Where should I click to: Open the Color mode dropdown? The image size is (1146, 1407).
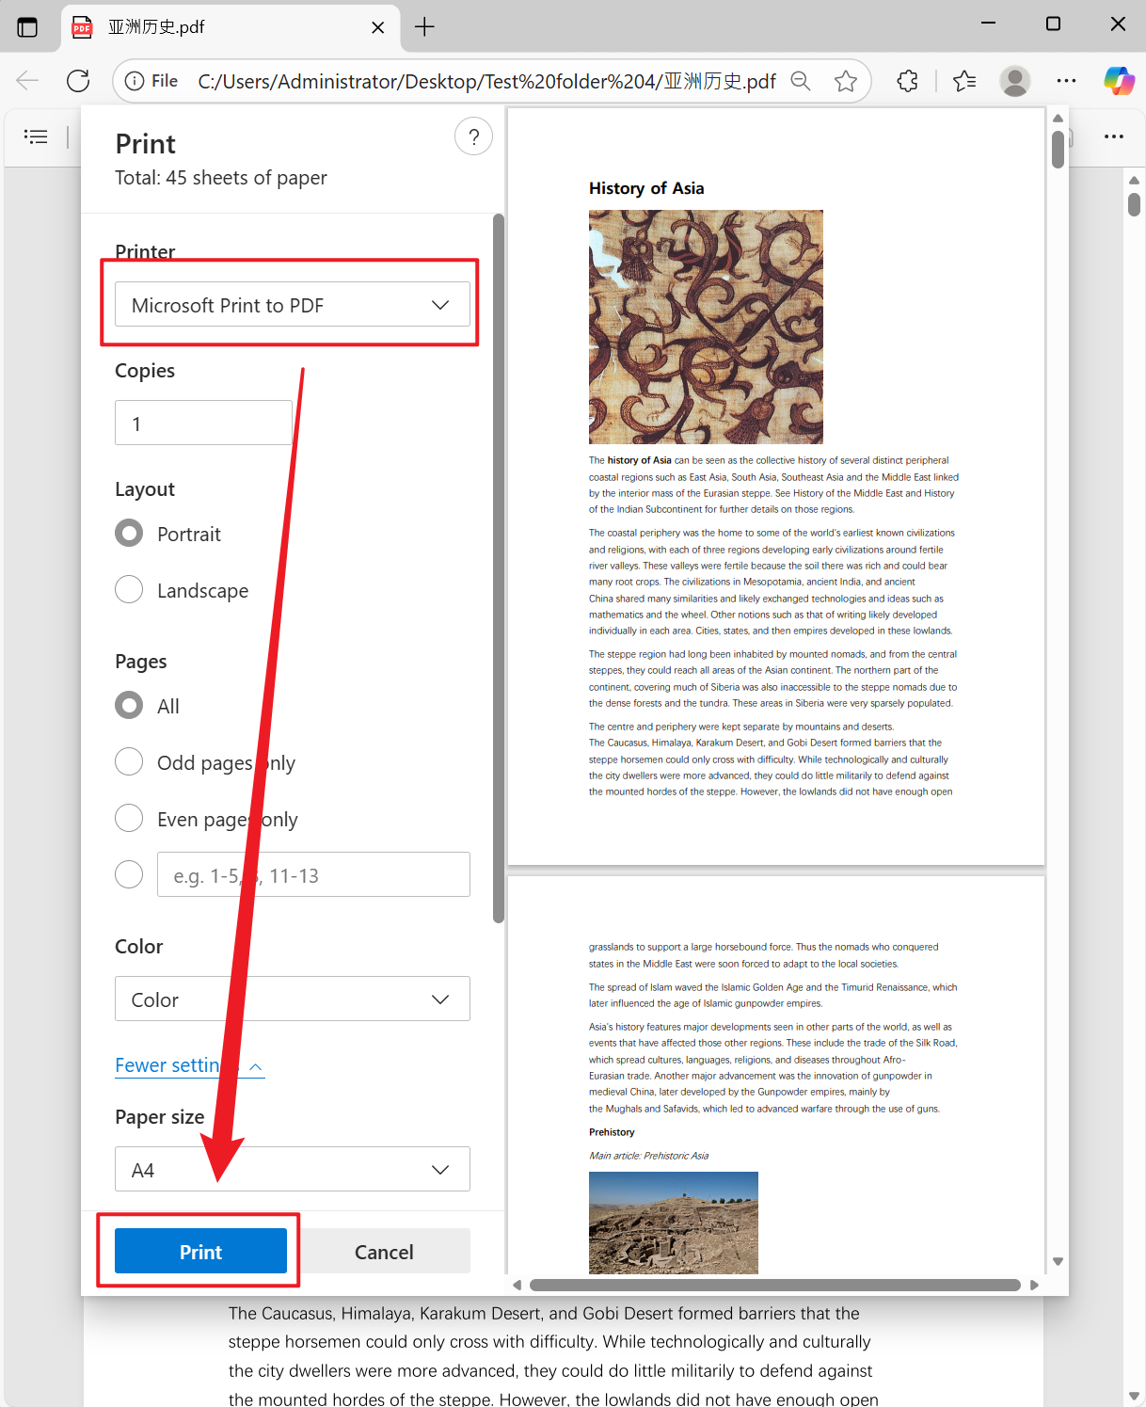click(x=293, y=999)
